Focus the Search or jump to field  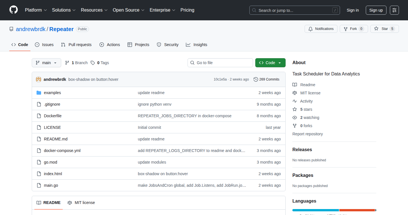pyautogui.click(x=295, y=10)
